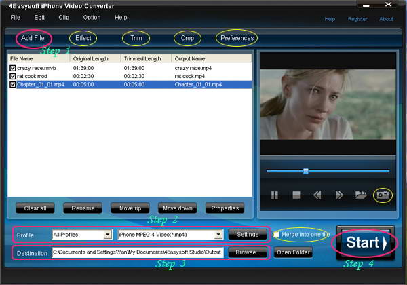407x285 pixels.
Task: Click the Move up button
Action: (130, 208)
